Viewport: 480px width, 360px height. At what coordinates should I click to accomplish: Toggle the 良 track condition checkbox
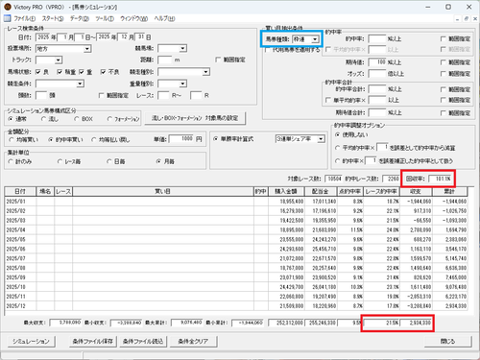pos(38,72)
